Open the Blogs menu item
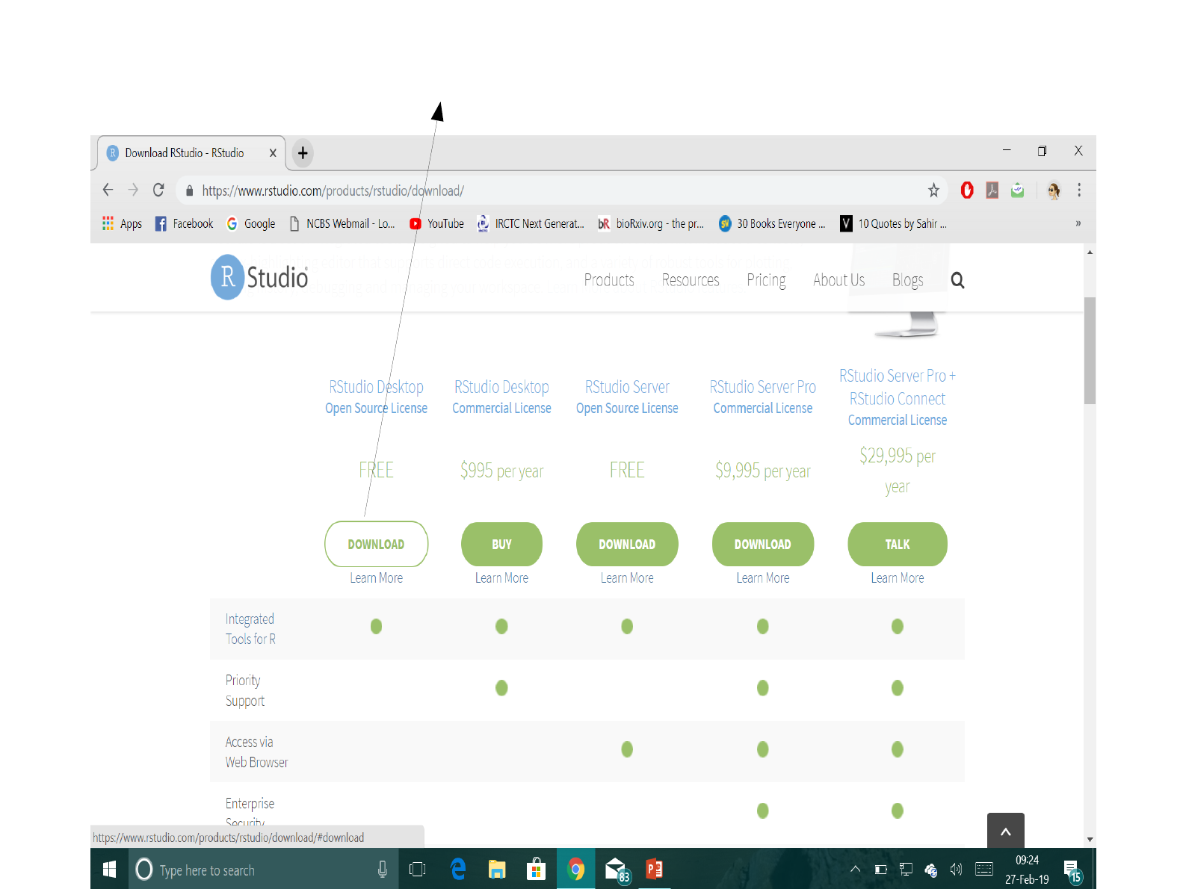Image resolution: width=1186 pixels, height=889 pixels. pos(907,280)
